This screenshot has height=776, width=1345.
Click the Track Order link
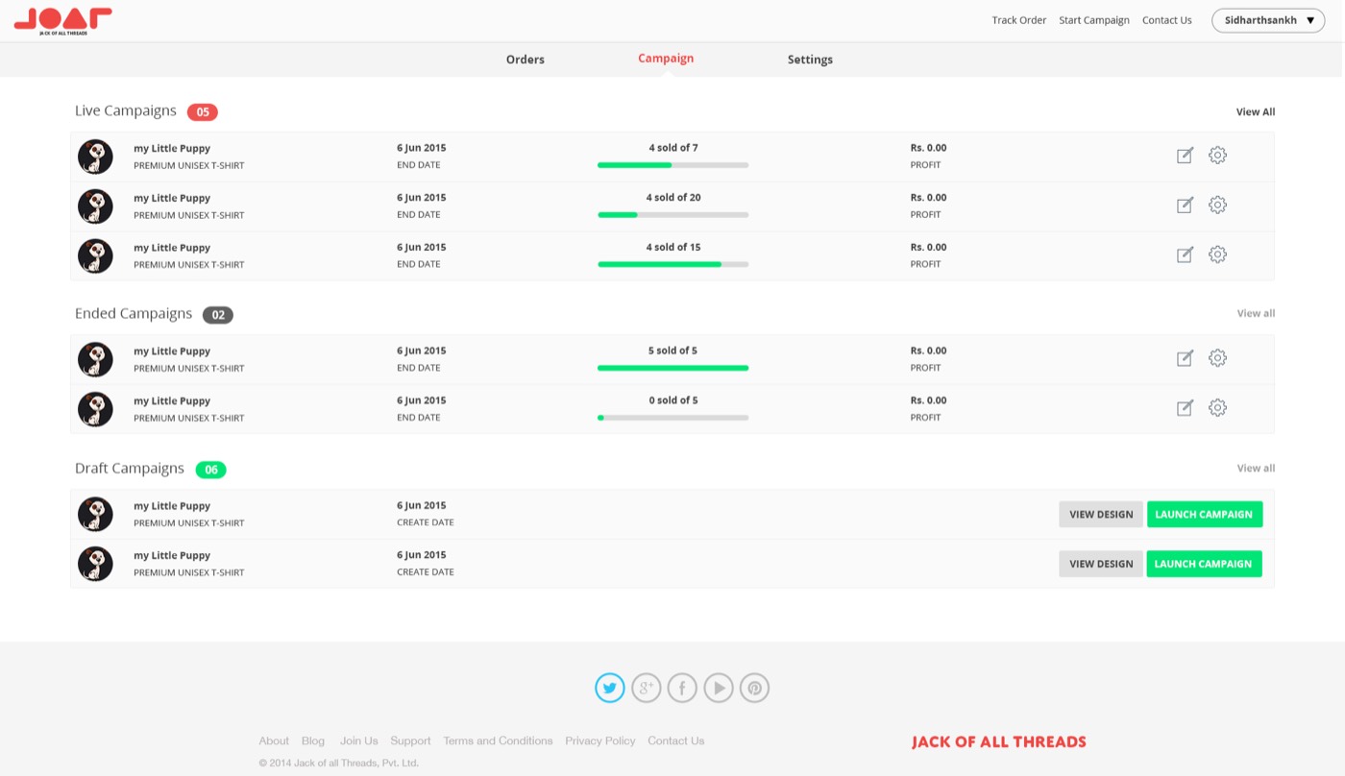(x=1019, y=20)
